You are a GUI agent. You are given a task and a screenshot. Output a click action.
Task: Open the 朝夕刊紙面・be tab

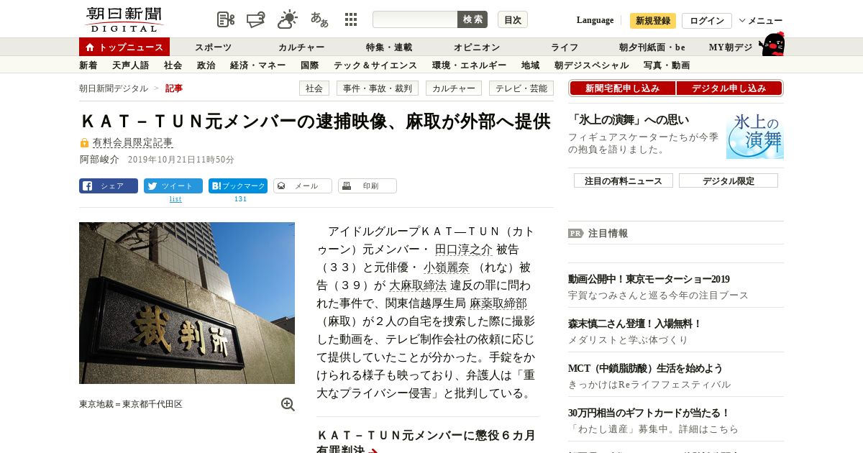pyautogui.click(x=652, y=47)
